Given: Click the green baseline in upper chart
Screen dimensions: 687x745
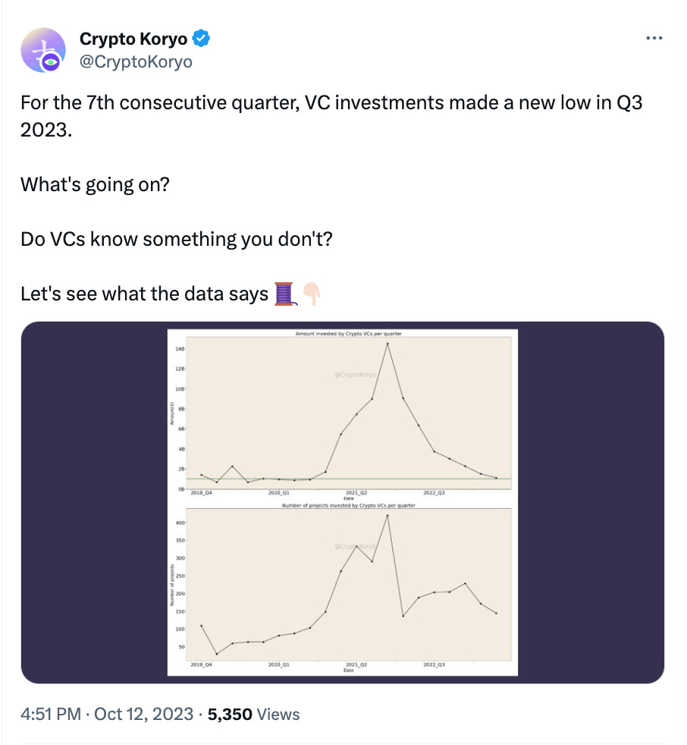Looking at the screenshot, I should point(349,479).
